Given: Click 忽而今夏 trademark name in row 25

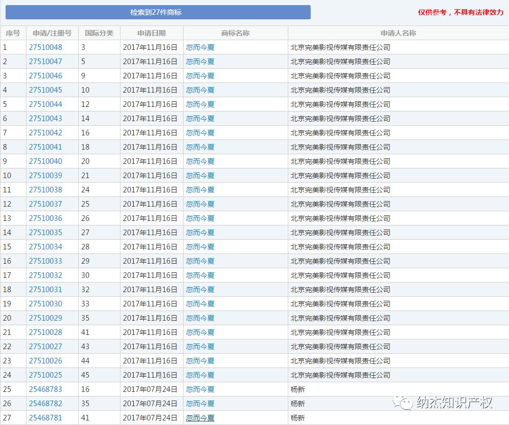Looking at the screenshot, I should click(200, 389).
